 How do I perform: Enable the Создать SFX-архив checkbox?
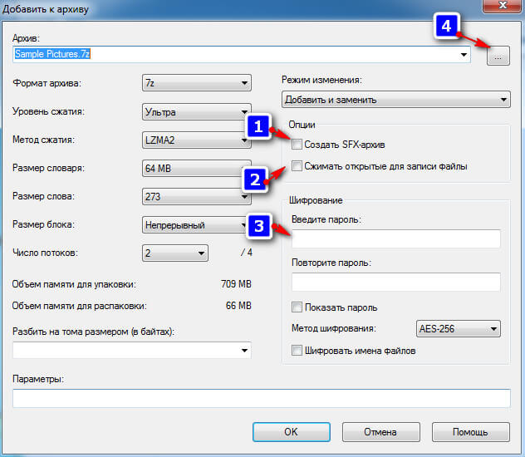tap(297, 145)
